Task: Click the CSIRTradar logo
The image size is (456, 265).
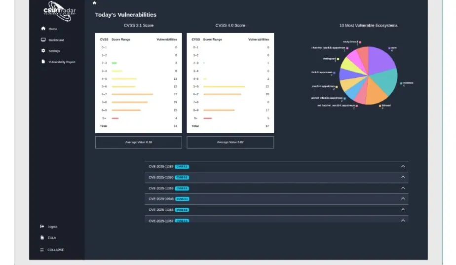Action: point(60,11)
